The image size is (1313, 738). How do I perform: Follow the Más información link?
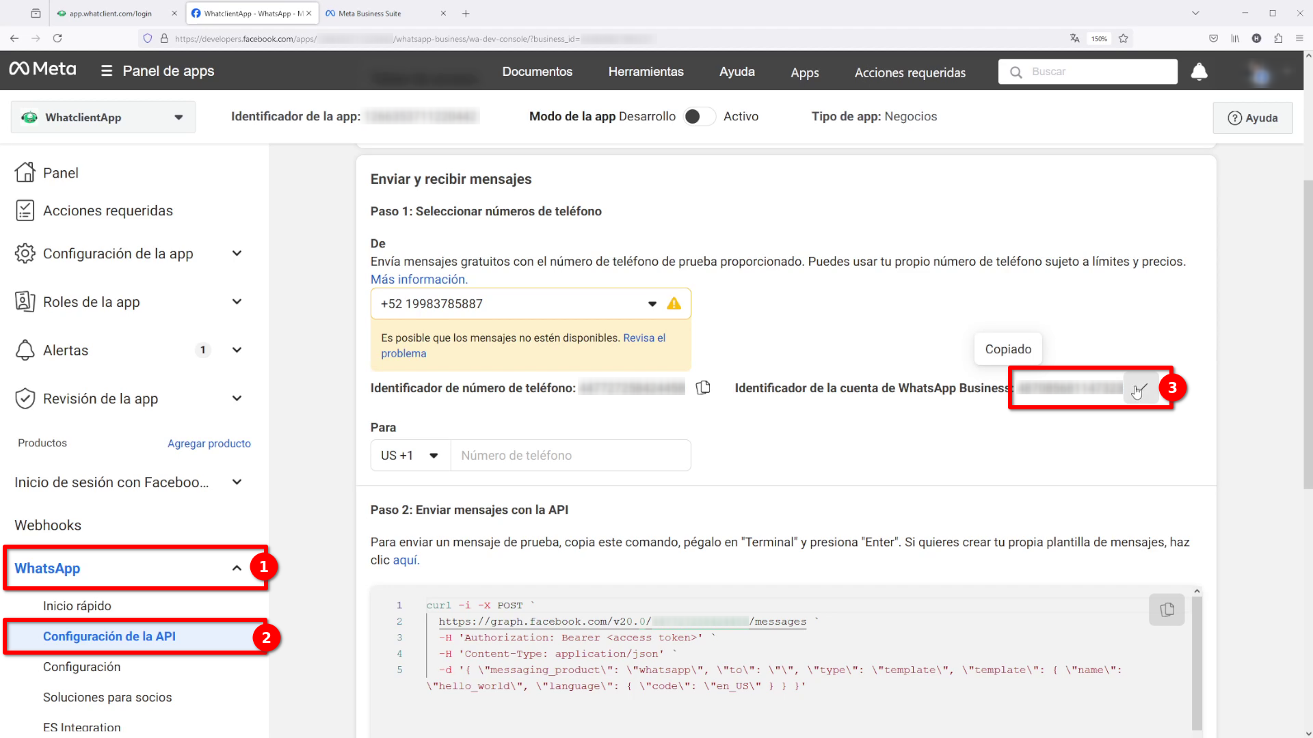(419, 279)
